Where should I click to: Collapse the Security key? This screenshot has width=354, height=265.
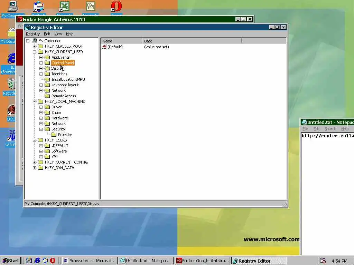[x=41, y=129]
